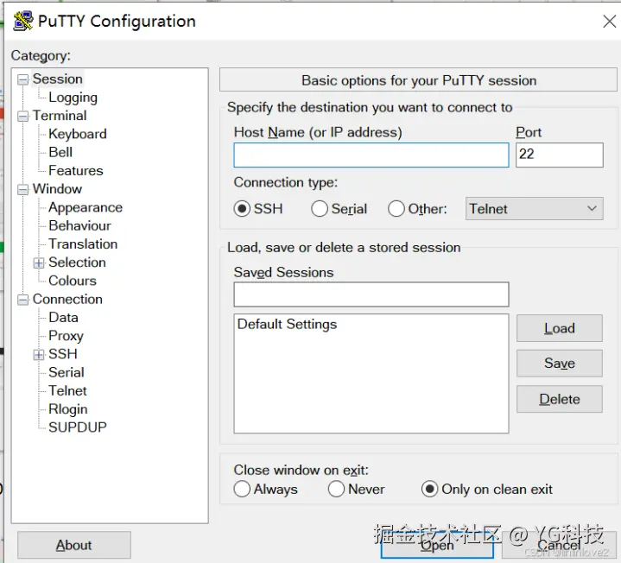
Task: Click the About button
Action: point(74,545)
